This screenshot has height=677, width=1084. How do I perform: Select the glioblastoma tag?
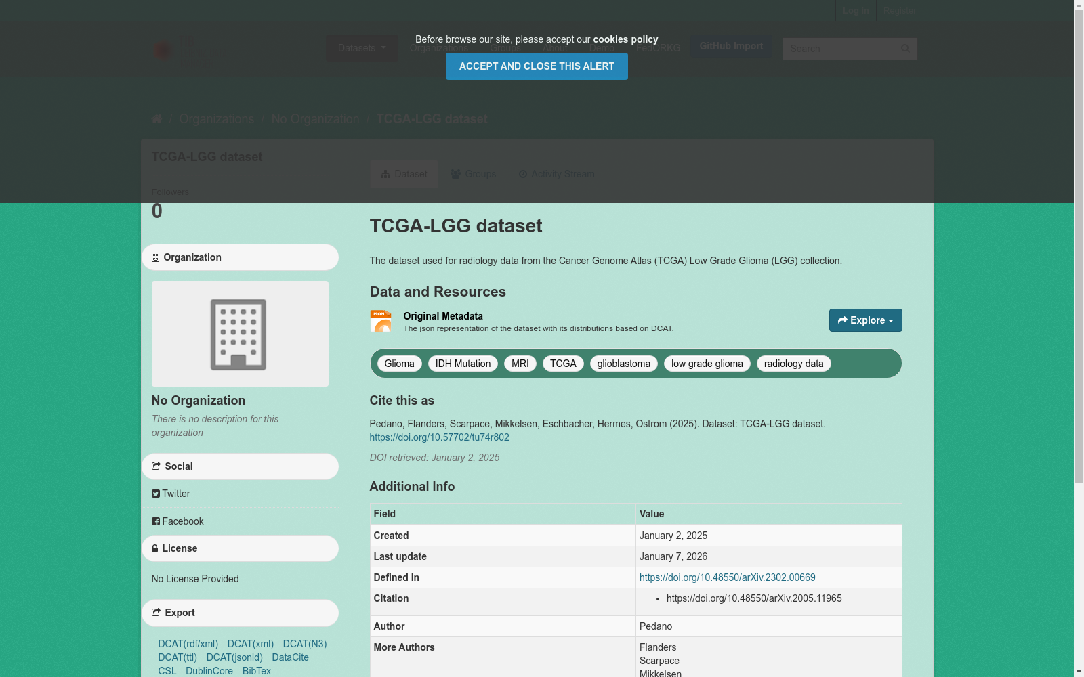pyautogui.click(x=624, y=364)
